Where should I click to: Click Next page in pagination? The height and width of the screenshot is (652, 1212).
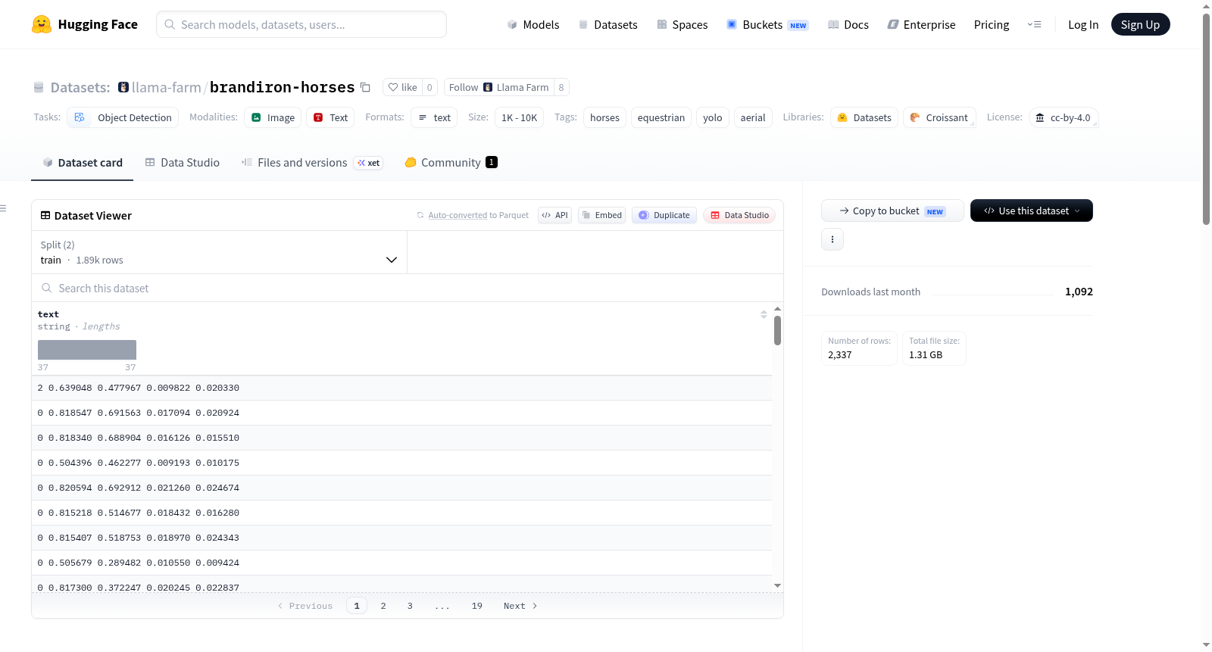[520, 606]
